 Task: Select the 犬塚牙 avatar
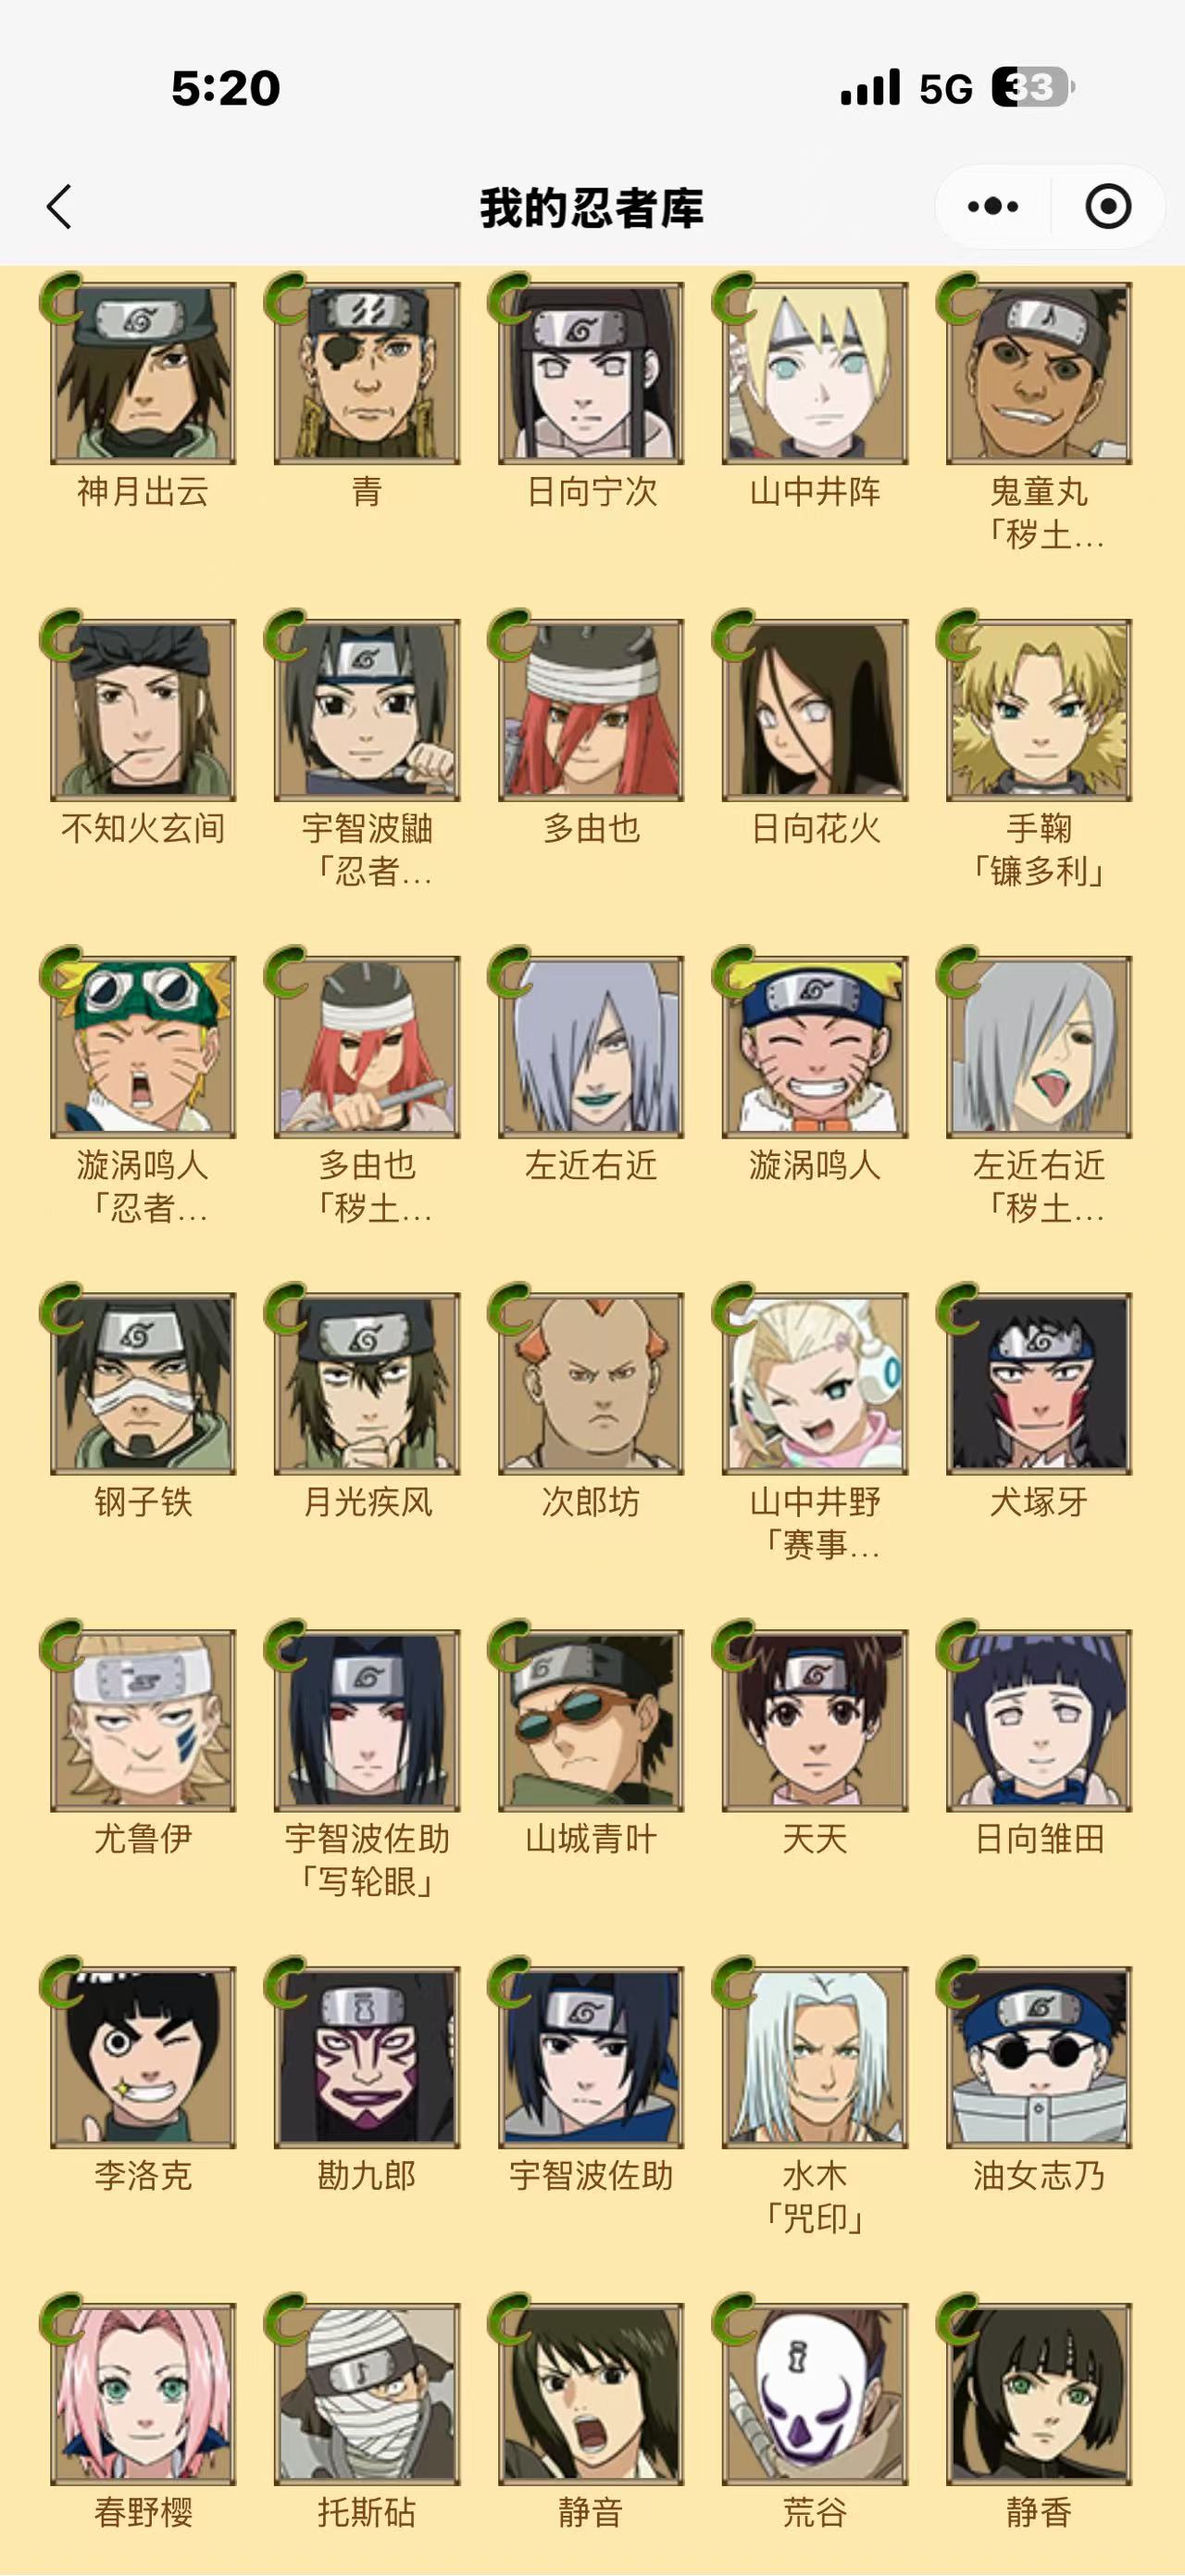point(1038,1383)
